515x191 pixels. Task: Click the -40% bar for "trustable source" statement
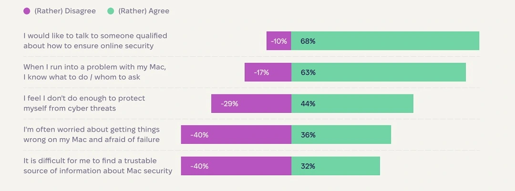[x=236, y=166]
